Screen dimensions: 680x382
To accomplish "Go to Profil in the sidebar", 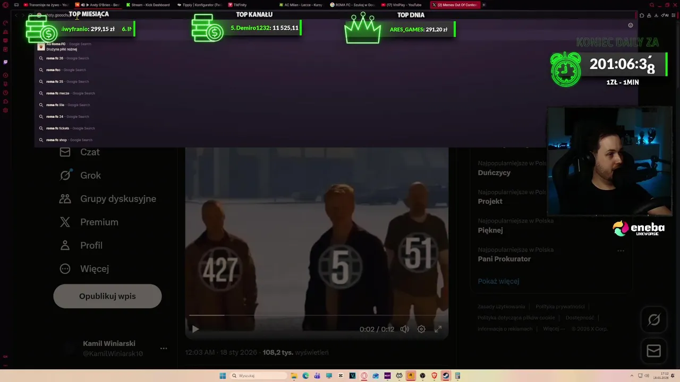I will [x=81, y=246].
